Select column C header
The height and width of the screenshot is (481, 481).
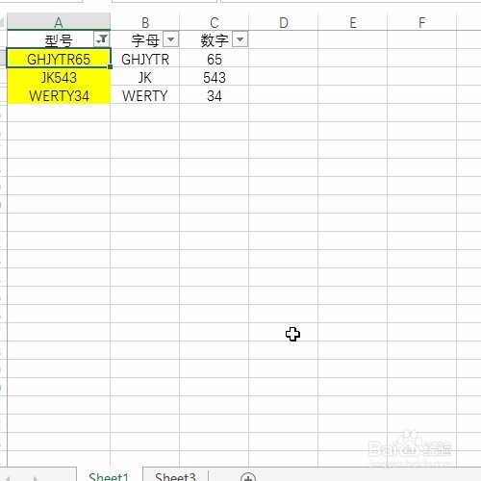tap(215, 22)
